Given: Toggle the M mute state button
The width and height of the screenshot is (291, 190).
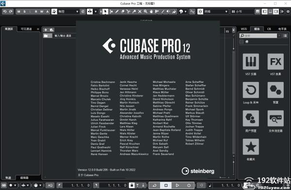Looking at the screenshot, I should coord(19,12).
